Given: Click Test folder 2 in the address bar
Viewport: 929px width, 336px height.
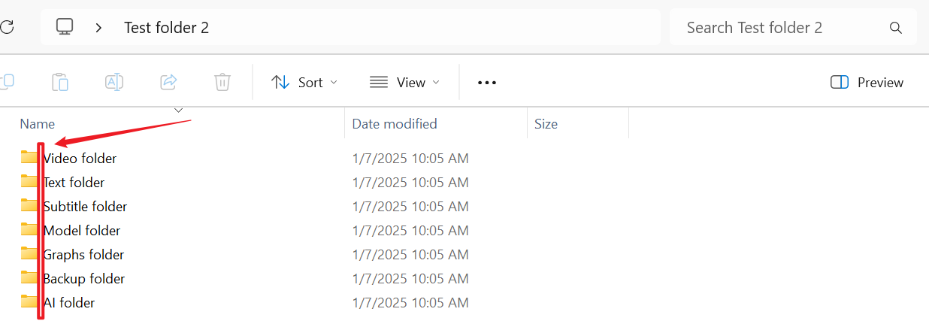Looking at the screenshot, I should coord(166,28).
